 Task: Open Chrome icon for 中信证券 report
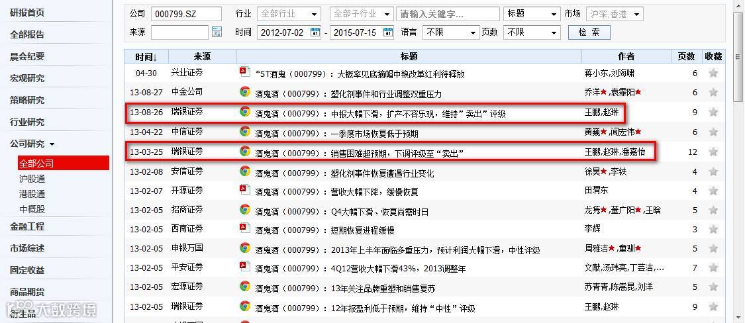pyautogui.click(x=244, y=131)
